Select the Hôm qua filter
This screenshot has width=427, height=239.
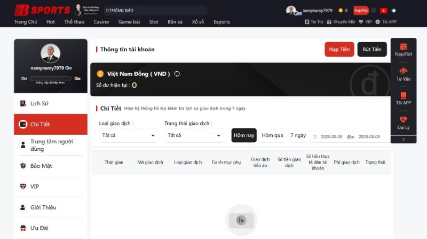[x=272, y=135]
